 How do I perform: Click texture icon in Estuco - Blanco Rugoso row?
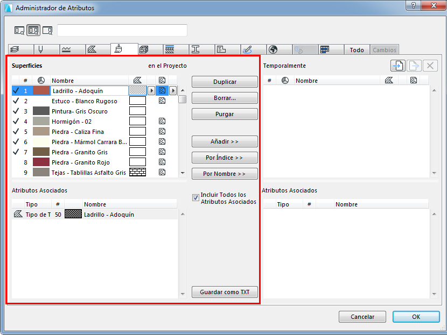tap(162, 101)
